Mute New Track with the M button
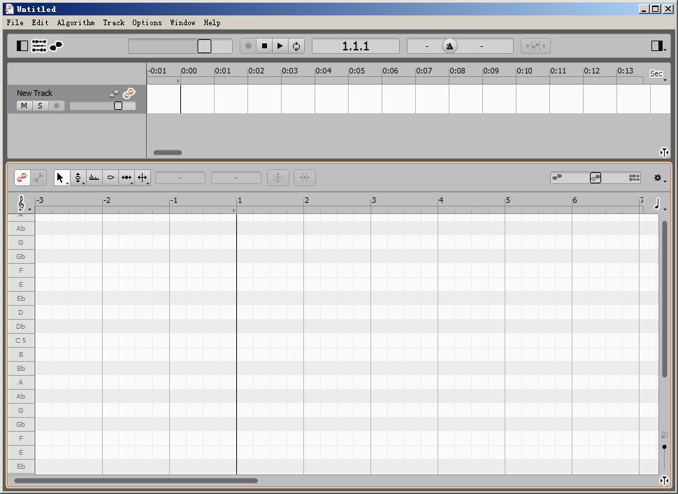This screenshot has height=494, width=678. pos(24,106)
